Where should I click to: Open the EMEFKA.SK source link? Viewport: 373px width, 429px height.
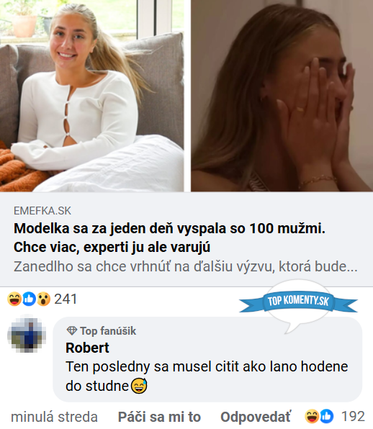point(42,211)
